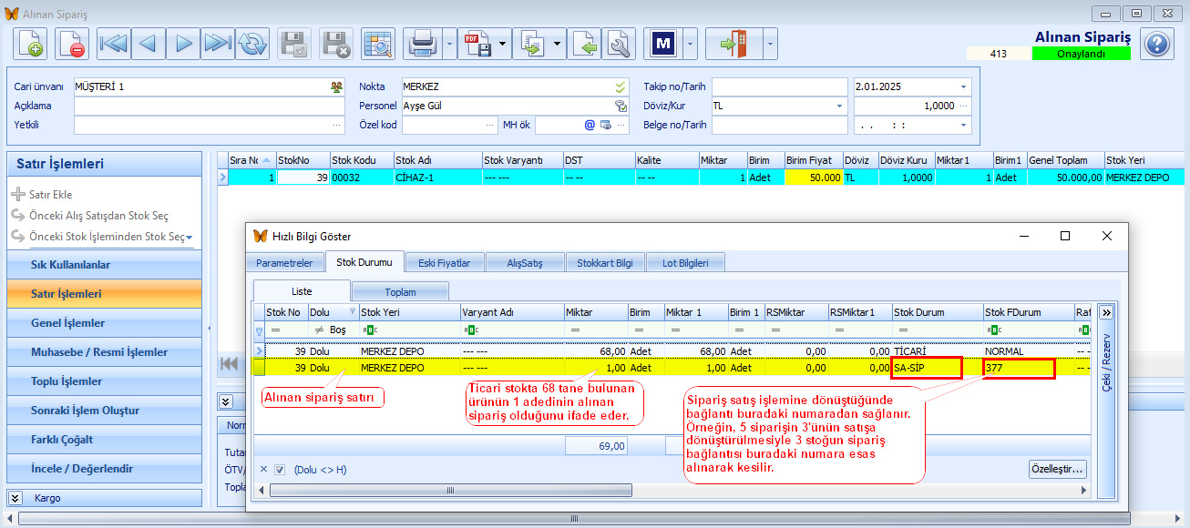Click the Yetkili input field
The width and height of the screenshot is (1190, 528).
[209, 125]
